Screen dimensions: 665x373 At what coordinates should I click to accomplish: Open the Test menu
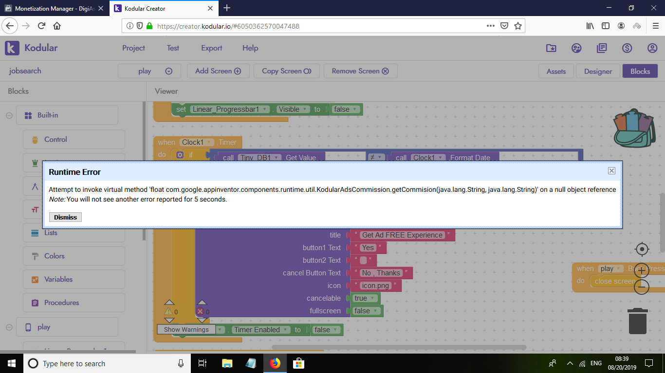pos(173,48)
